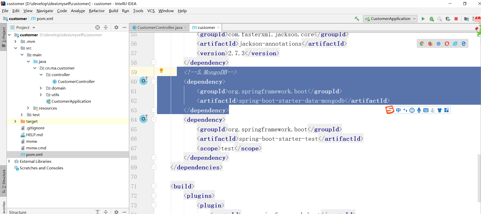Expand the utils package
This screenshot has width=481, height=214.
[41, 95]
